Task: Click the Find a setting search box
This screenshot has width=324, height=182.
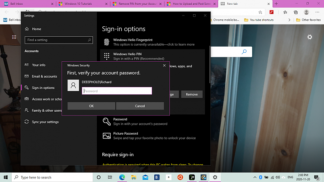Action: 59,40
